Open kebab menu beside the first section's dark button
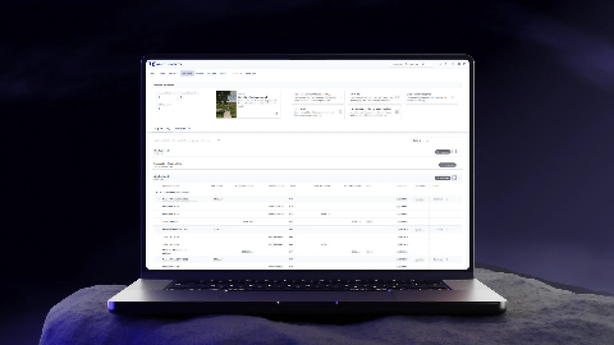 click(x=456, y=152)
